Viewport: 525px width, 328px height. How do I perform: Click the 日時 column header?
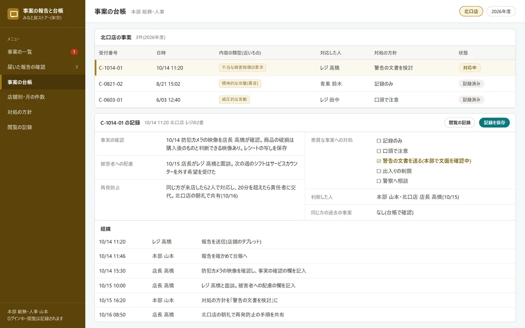pos(161,53)
